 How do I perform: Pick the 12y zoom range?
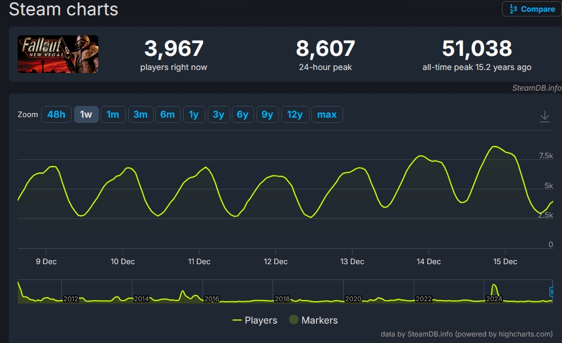(x=295, y=114)
